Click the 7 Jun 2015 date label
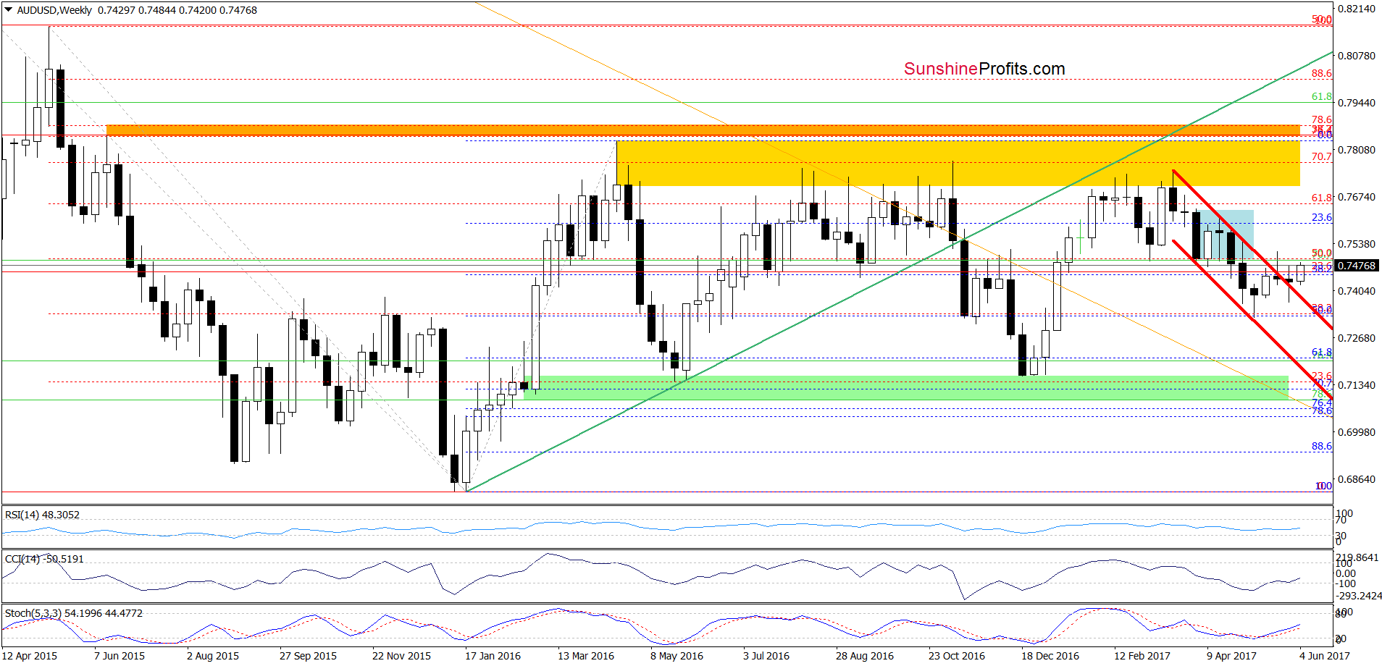Image resolution: width=1382 pixels, height=666 pixels. [120, 656]
